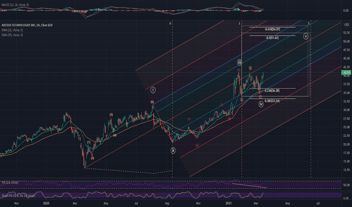
Task: Click the 2021 label on the time axis
Action: point(228,203)
